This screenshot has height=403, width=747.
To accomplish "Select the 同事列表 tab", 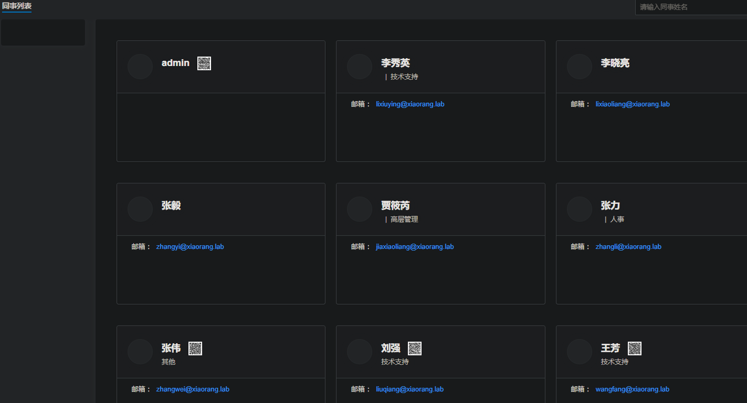I will point(17,6).
